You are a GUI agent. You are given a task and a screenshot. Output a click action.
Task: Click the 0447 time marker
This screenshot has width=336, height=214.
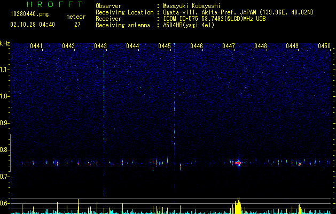point(229,46)
